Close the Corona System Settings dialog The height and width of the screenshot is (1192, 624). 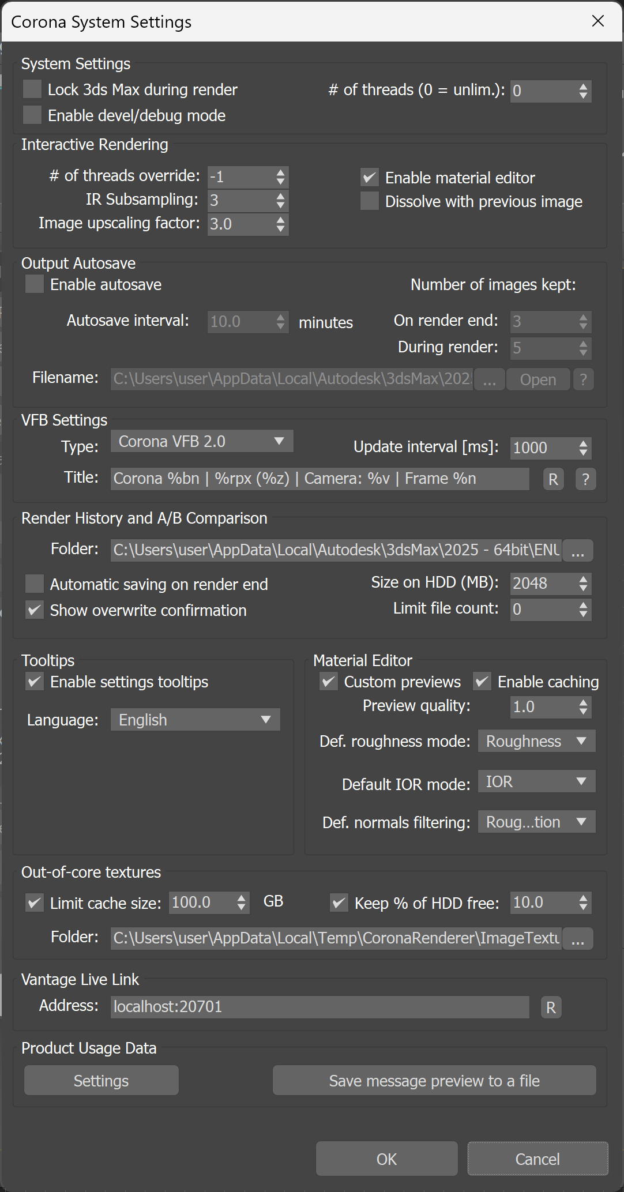pos(598,21)
